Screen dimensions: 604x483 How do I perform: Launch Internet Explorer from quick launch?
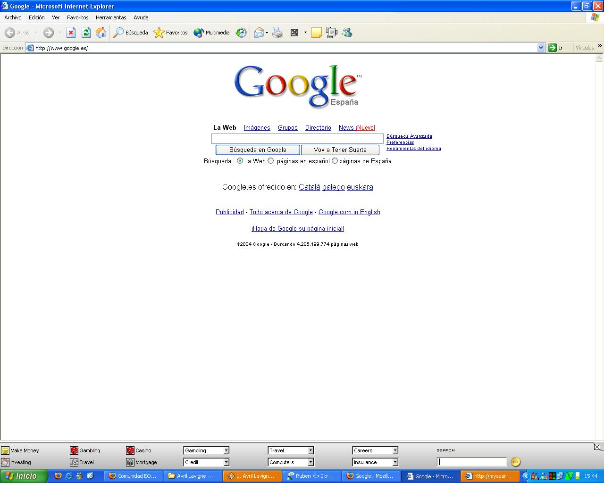69,476
